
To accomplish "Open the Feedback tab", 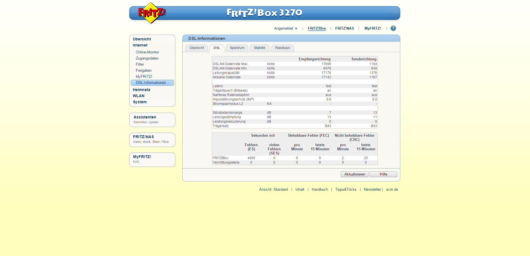I will pyautogui.click(x=283, y=48).
